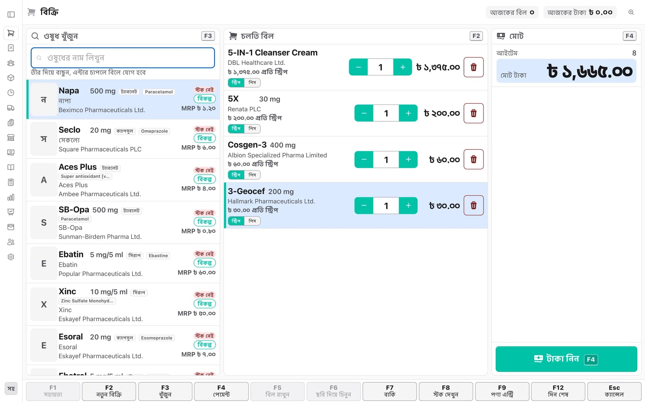The image size is (645, 403).
Task: Decrease 3-Geocef quantity with minus button
Action: [x=364, y=205]
